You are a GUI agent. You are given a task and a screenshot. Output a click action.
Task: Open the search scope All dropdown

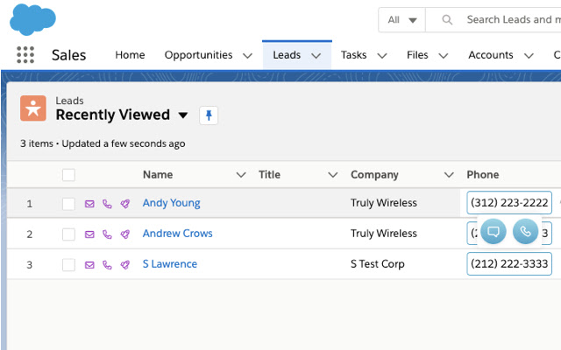coord(401,19)
